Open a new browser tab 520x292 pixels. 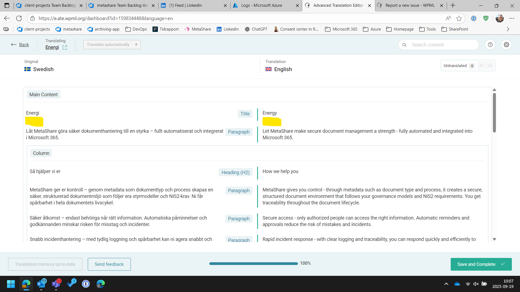tap(453, 5)
